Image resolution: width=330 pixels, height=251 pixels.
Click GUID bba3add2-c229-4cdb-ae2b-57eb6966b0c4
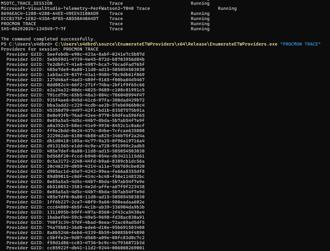pos(96,105)
